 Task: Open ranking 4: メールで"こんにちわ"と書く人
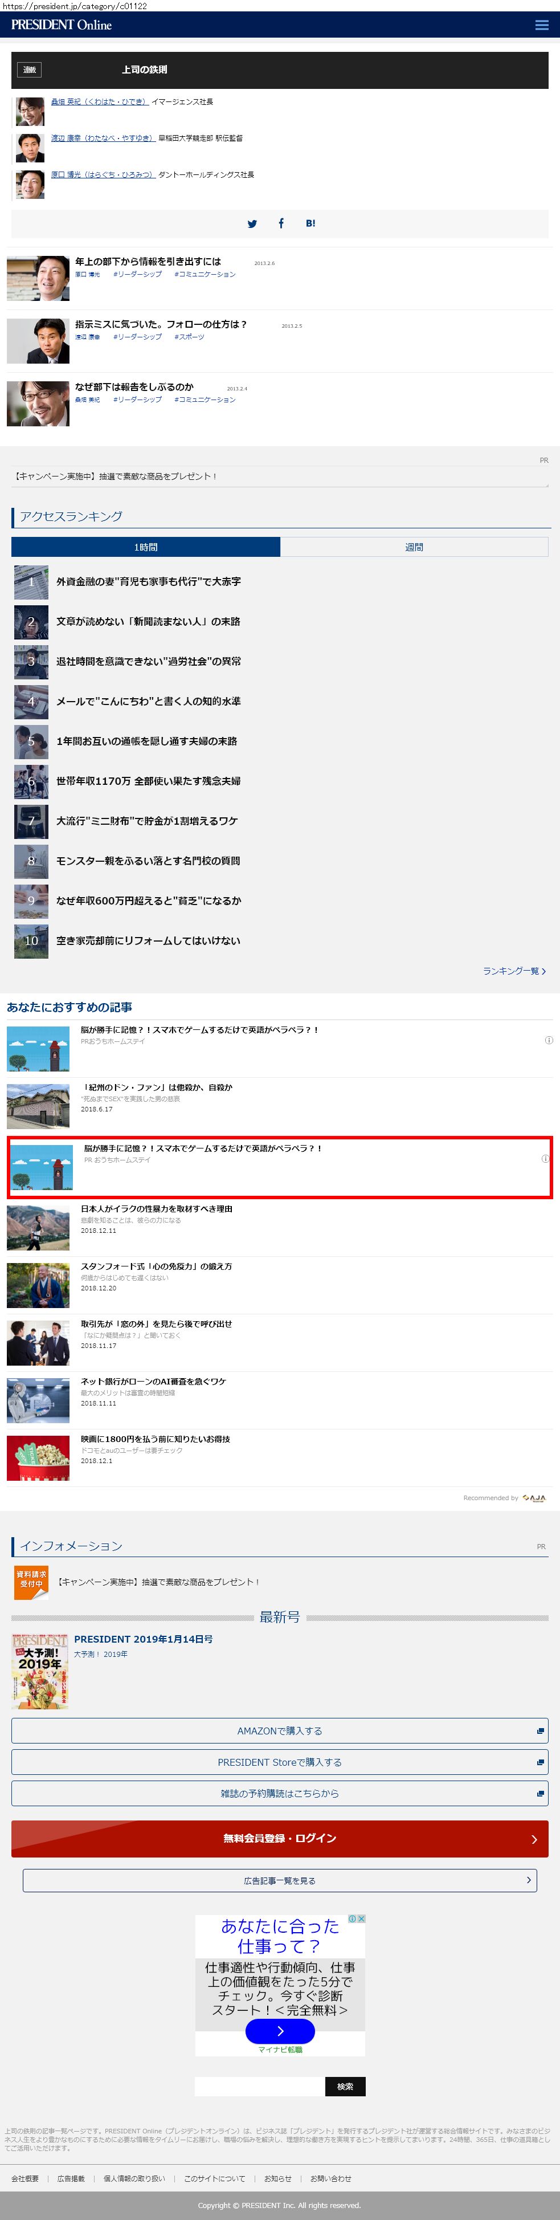pyautogui.click(x=148, y=702)
